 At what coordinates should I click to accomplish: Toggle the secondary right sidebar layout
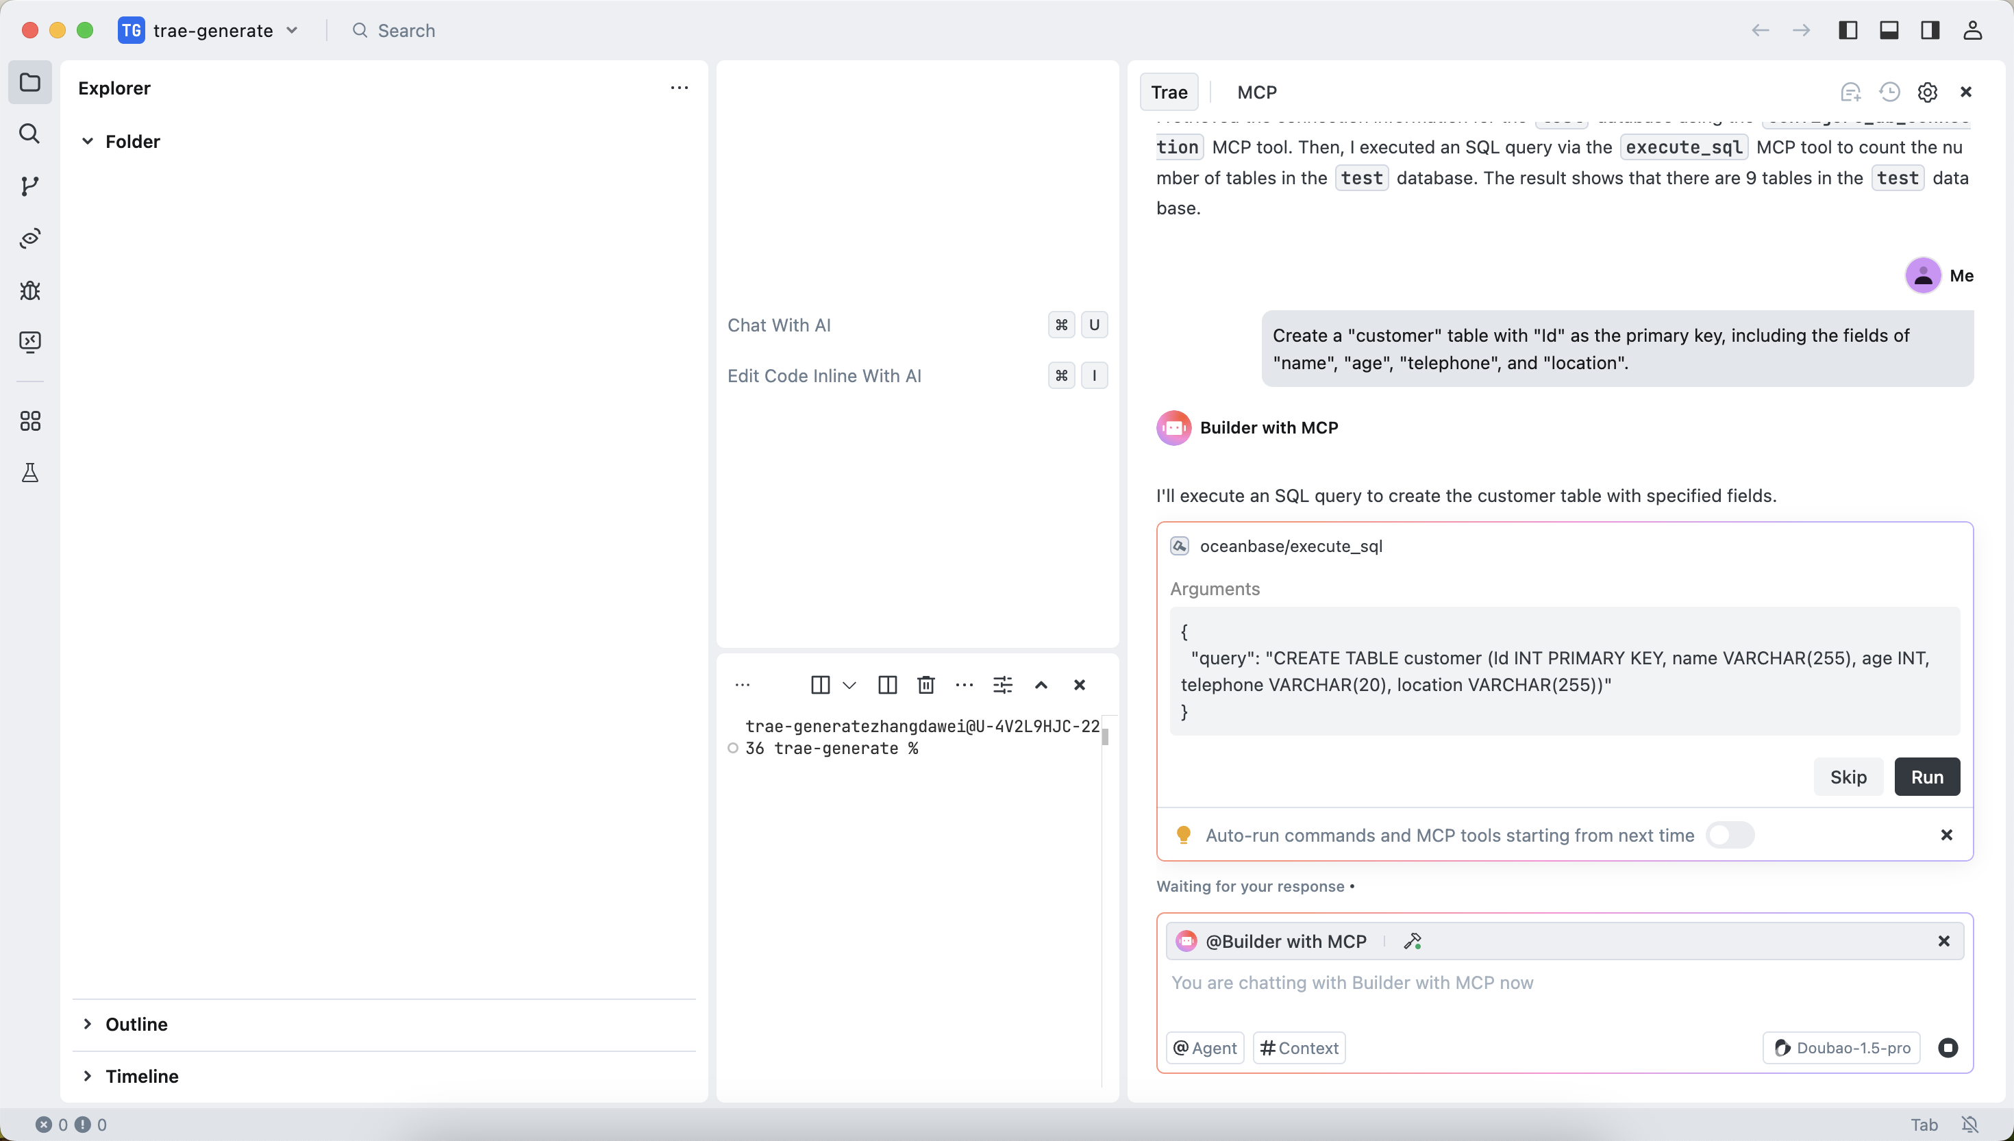pyautogui.click(x=1930, y=31)
